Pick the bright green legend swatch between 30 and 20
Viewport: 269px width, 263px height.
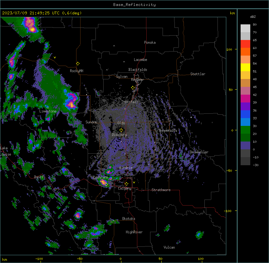[245, 130]
